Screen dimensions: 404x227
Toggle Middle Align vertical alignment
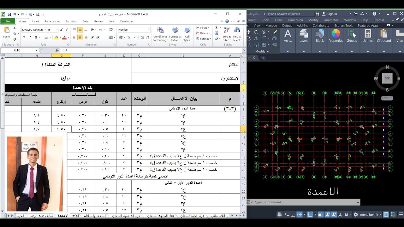tap(80, 30)
